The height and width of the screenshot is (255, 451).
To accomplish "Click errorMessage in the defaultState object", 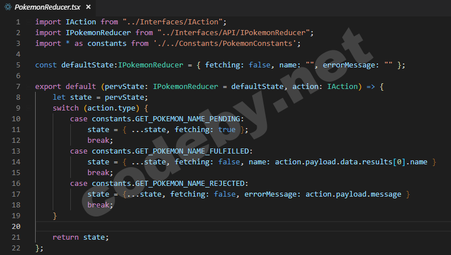I will point(348,65).
